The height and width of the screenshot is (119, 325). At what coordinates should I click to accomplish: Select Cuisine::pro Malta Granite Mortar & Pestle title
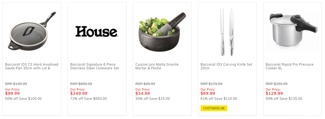click(157, 66)
